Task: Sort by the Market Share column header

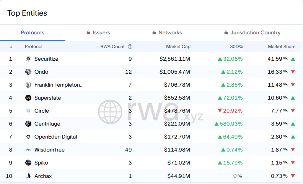Action: [282, 47]
